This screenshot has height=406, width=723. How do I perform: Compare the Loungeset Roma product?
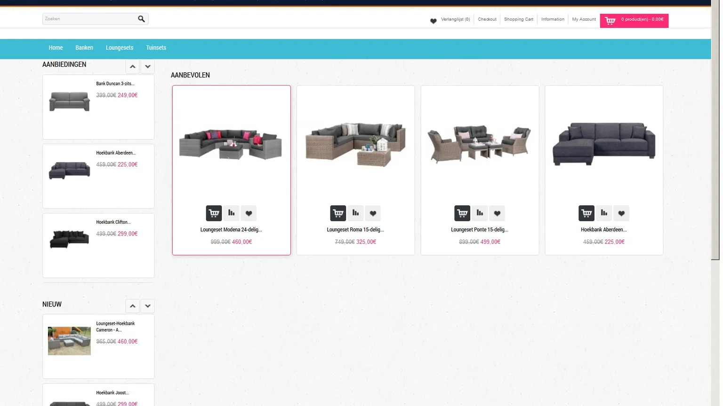355,213
